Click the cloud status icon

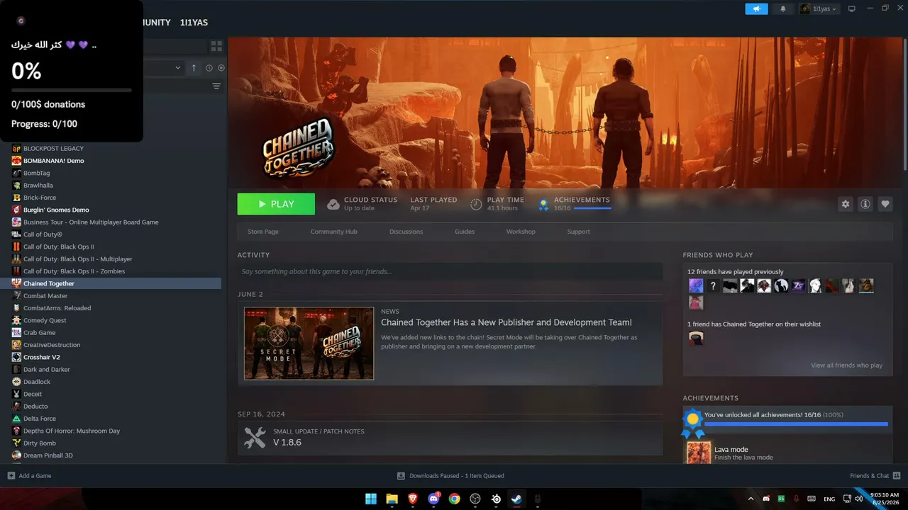(333, 204)
